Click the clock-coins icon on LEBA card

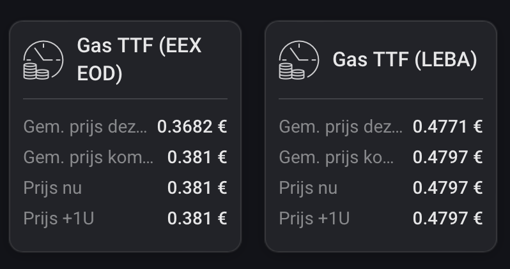[298, 60]
